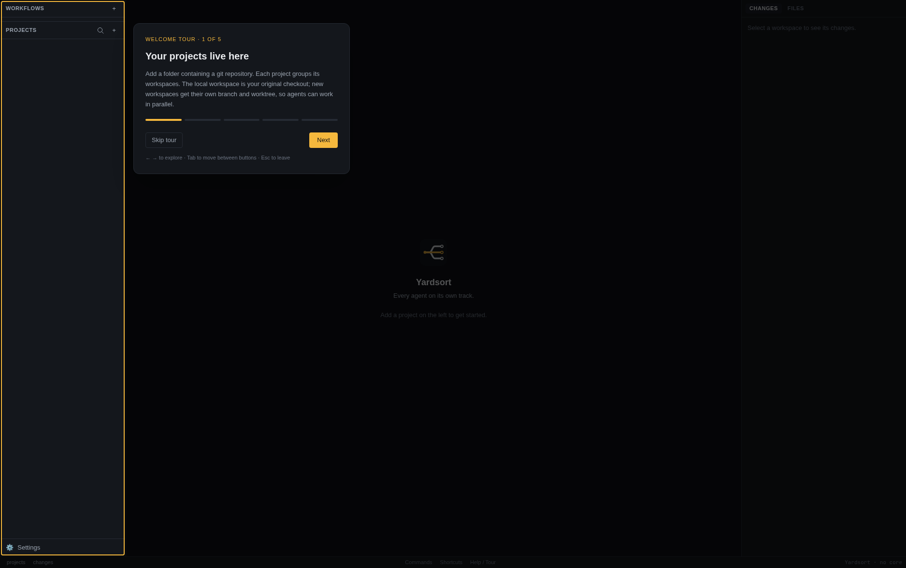Screen dimensions: 906x568
Task: Open Settings label in sidebar
Action: point(29,548)
